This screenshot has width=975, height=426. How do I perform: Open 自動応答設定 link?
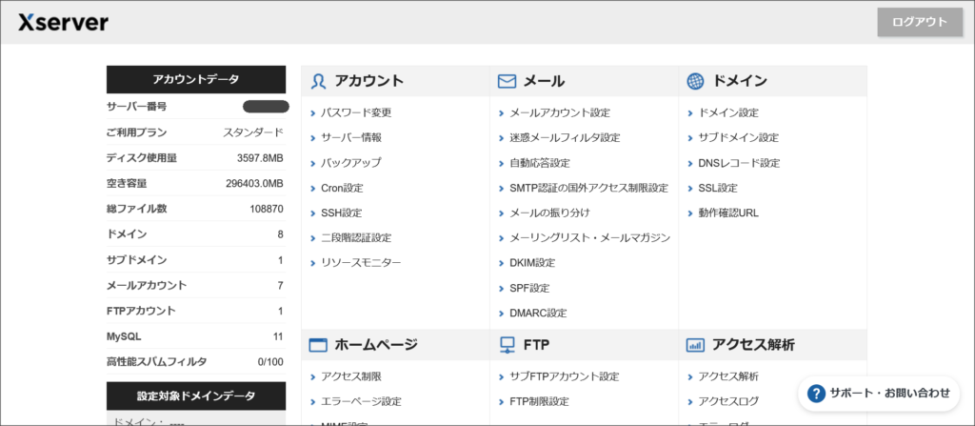click(x=540, y=163)
